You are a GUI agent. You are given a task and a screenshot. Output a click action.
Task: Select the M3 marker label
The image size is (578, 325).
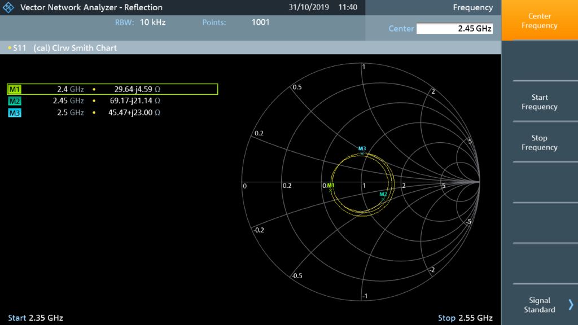click(15, 113)
